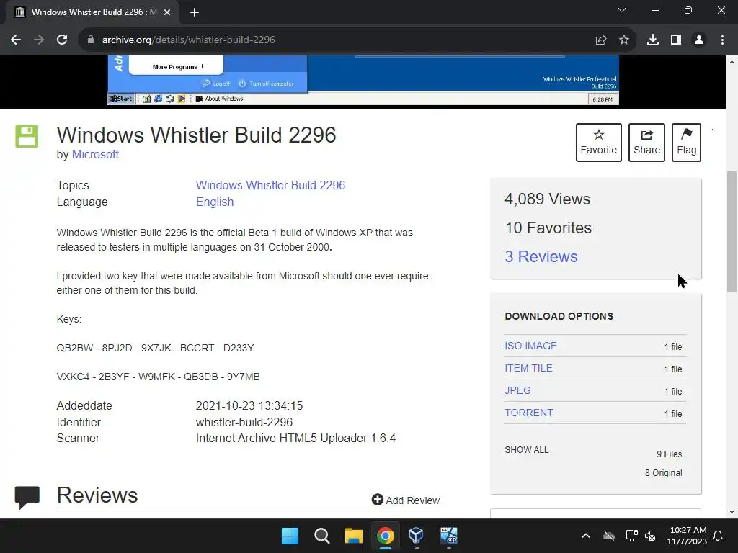The image size is (738, 553).
Task: Open tab search chevron
Action: click(622, 10)
